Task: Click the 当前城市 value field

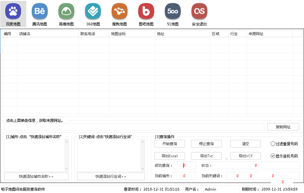Action: tap(184, 176)
